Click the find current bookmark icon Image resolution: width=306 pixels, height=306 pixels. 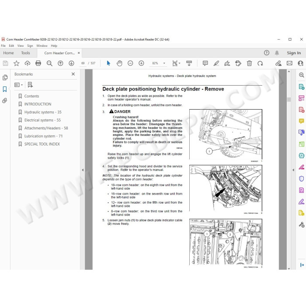pyautogui.click(x=30, y=85)
